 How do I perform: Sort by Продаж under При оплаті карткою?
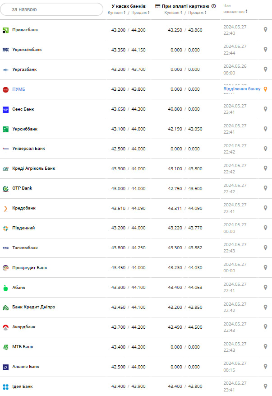point(197,13)
